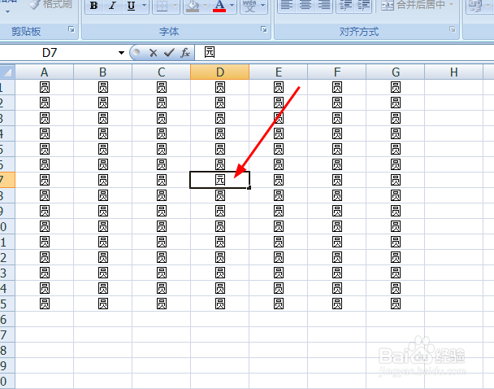The height and width of the screenshot is (389, 494).
Task: Click the active cell D7 containing 园
Action: 220,180
